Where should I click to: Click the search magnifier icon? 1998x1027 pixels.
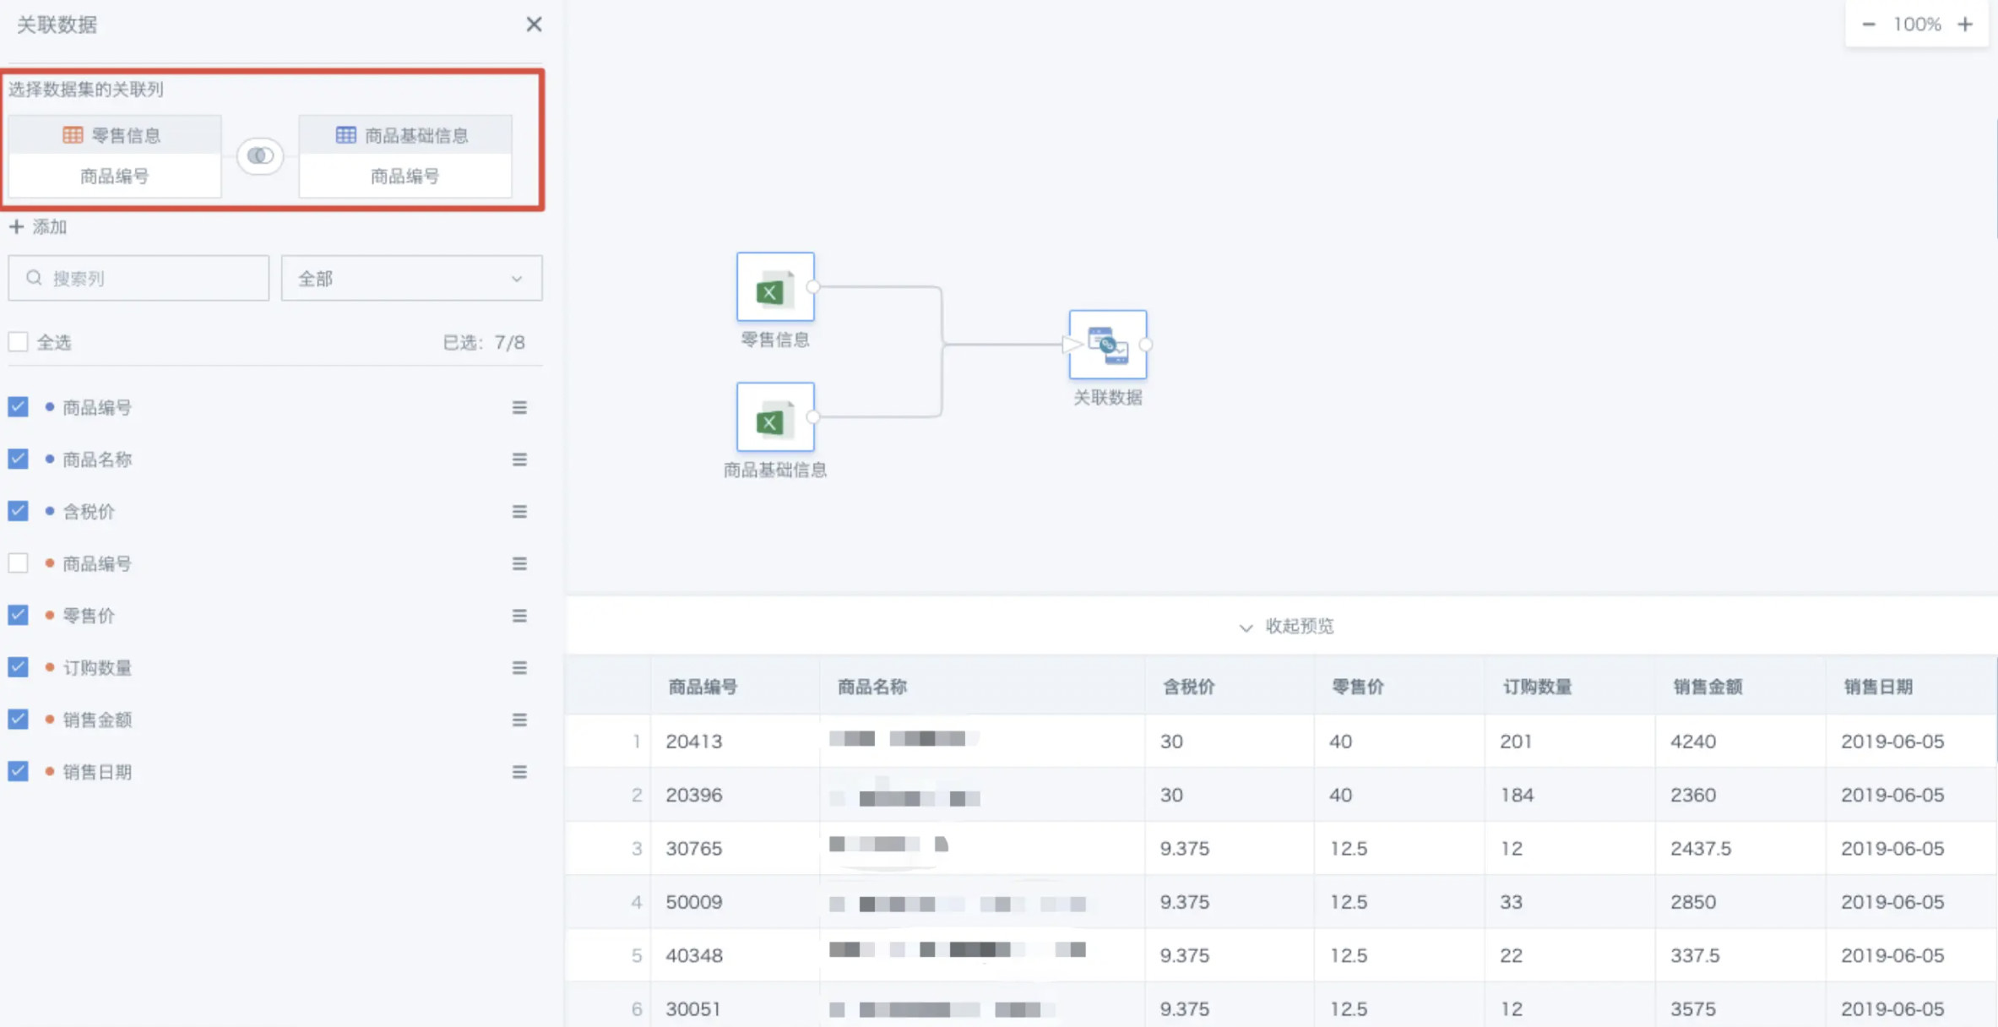[x=34, y=278]
